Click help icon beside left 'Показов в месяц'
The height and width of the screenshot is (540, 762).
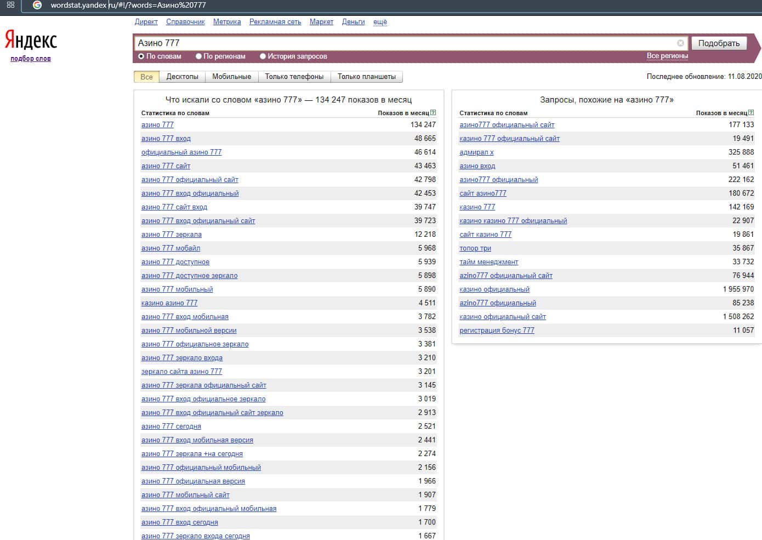[433, 113]
